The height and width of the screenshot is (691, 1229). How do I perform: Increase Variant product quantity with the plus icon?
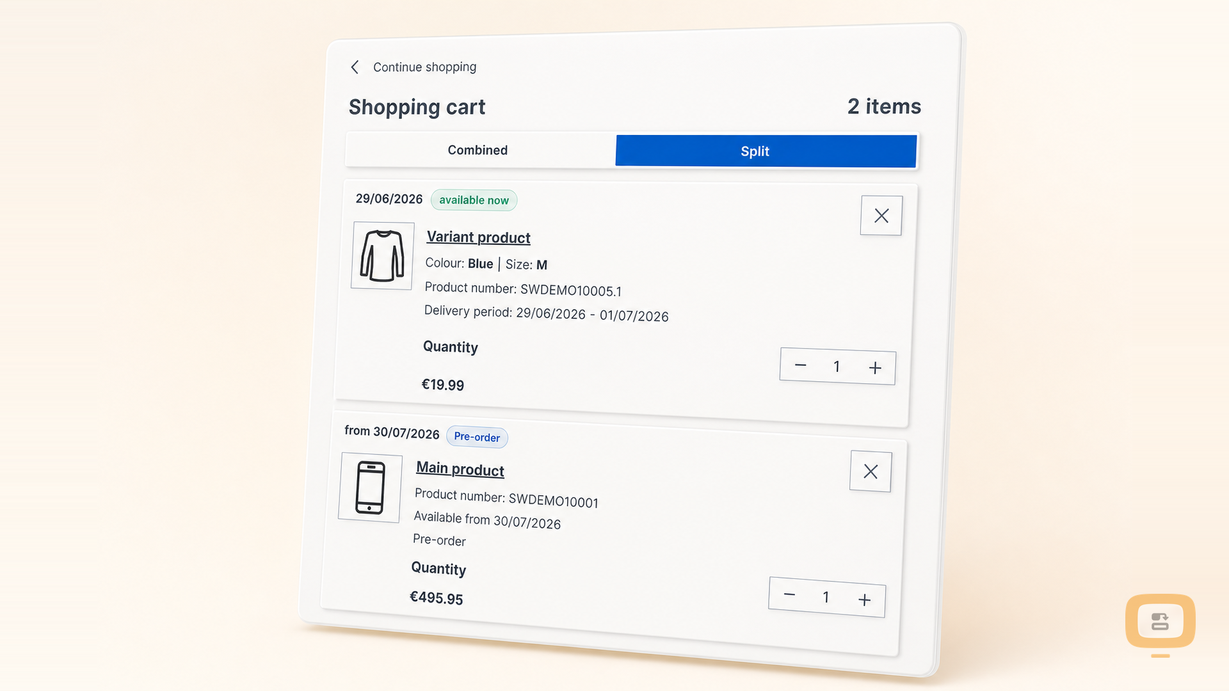(x=875, y=368)
